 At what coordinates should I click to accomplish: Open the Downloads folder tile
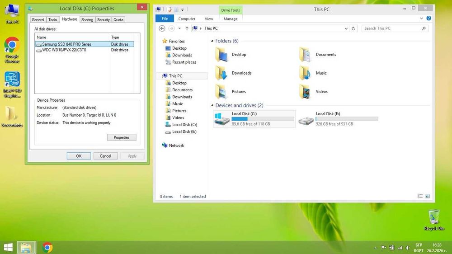[x=233, y=73]
